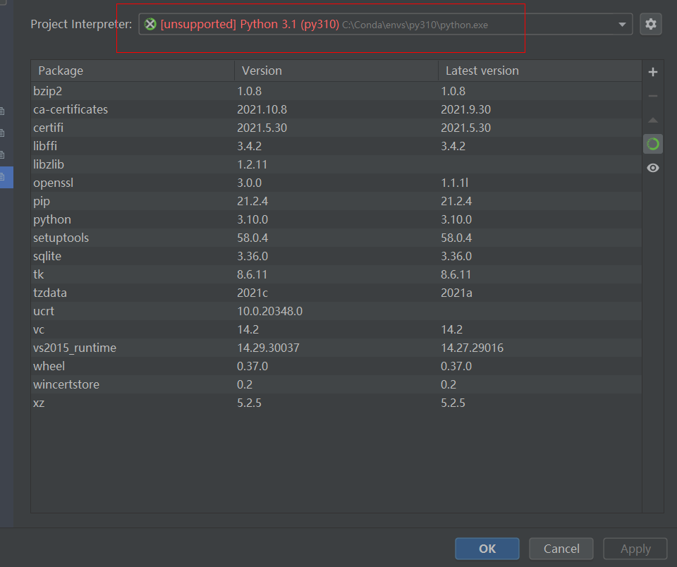Expand the Project Interpreter dropdown arrow
The width and height of the screenshot is (677, 567).
622,25
